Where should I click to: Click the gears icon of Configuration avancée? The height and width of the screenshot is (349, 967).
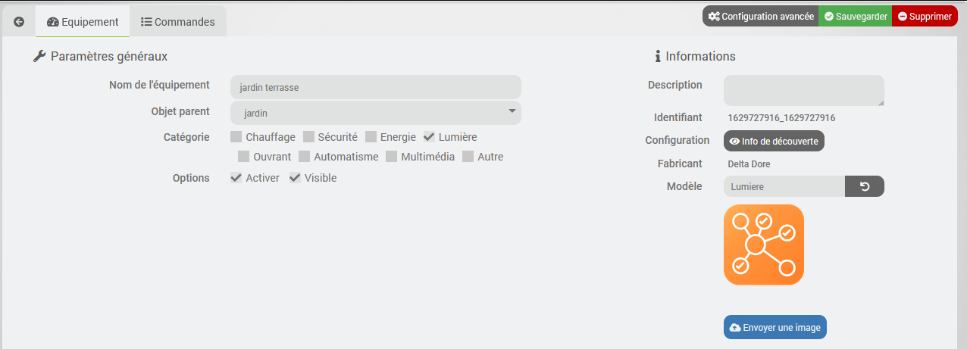[x=714, y=16]
